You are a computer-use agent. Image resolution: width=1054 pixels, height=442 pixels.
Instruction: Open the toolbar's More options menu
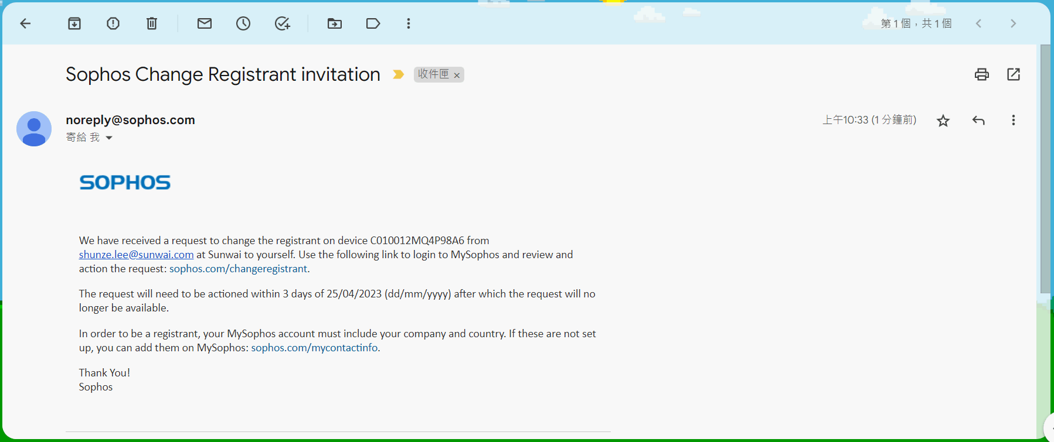click(409, 23)
